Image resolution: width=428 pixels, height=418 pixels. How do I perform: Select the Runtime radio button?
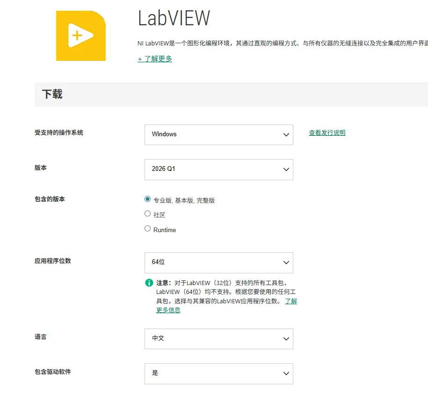pos(147,228)
